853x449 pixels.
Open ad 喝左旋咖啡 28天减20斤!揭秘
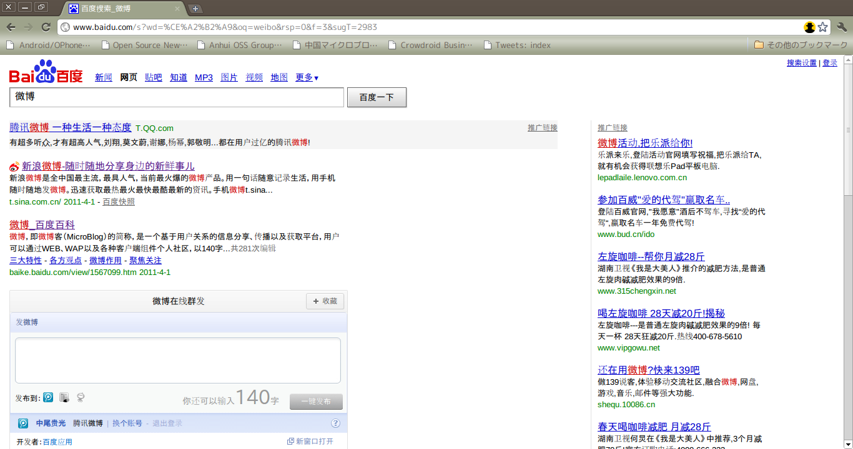point(661,313)
